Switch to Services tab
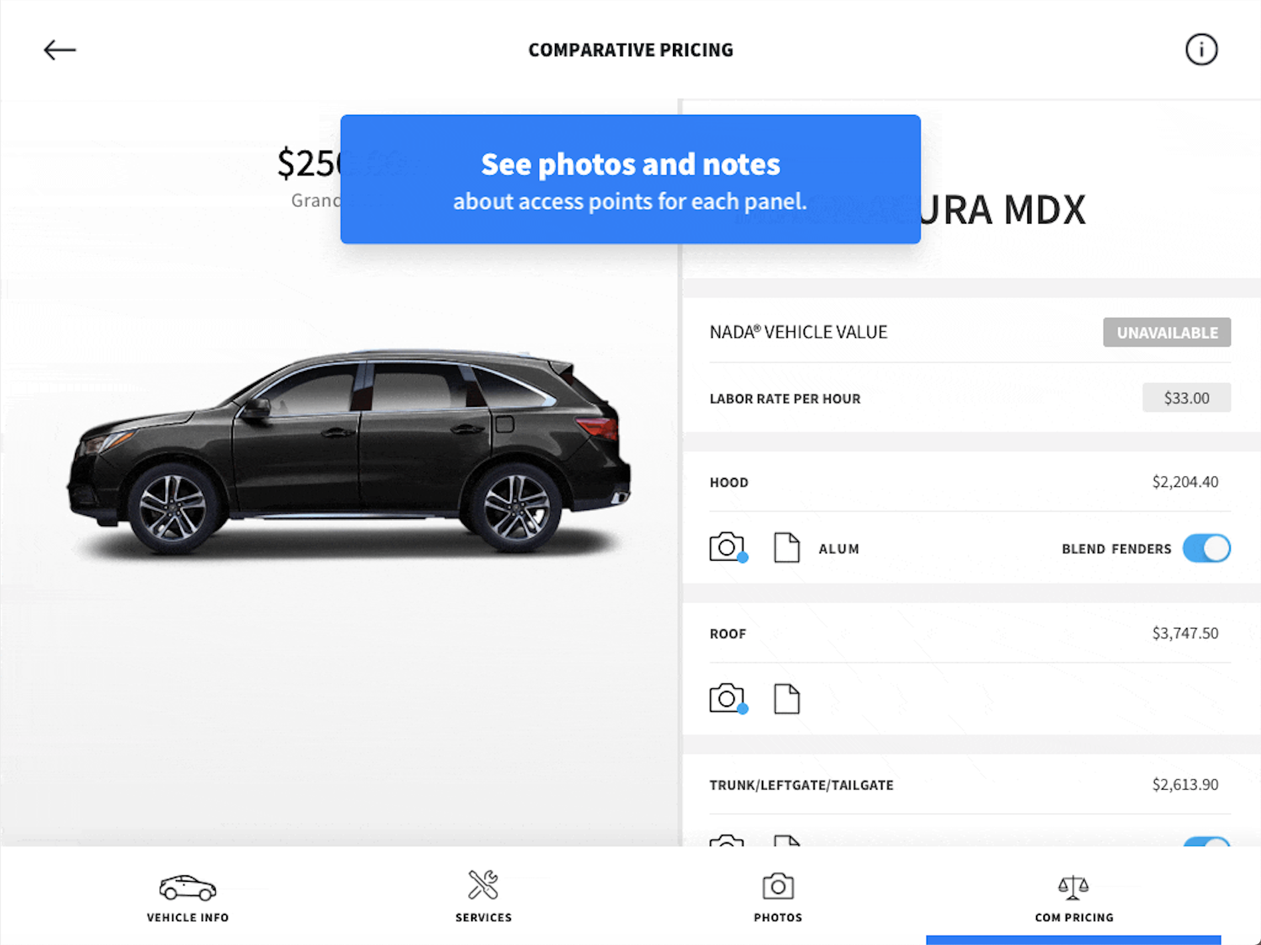Screen dimensions: 1261x945 483,898
